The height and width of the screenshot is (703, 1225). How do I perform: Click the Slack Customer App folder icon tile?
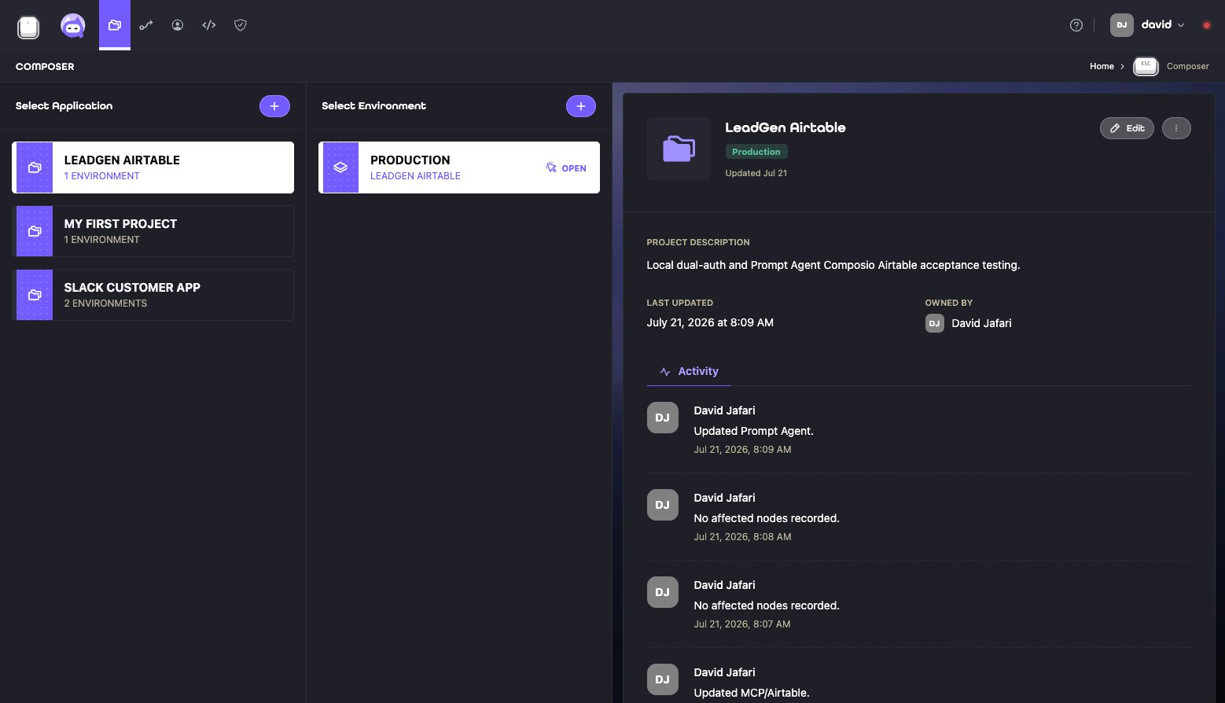pyautogui.click(x=35, y=295)
